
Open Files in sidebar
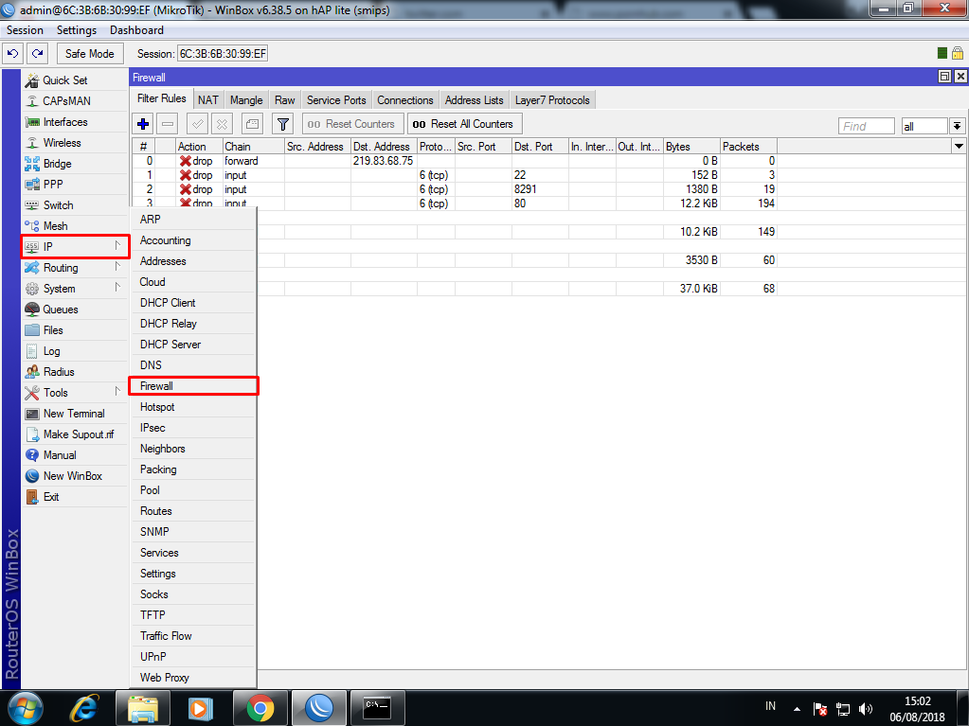coord(76,330)
